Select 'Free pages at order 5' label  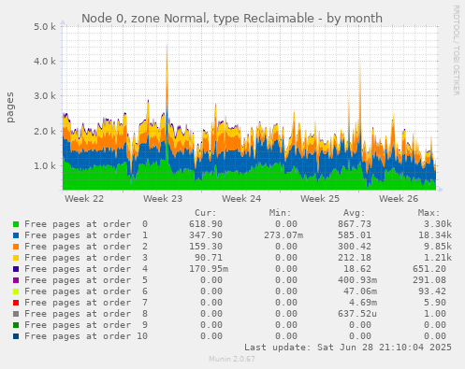86,280
